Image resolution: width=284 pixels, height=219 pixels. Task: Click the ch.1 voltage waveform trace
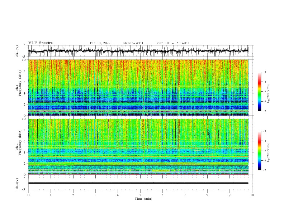coord(138,51)
